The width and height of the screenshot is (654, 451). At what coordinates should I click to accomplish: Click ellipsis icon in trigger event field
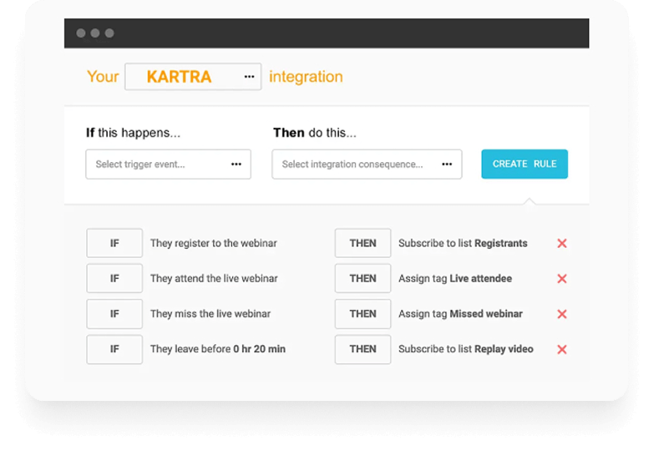click(x=236, y=165)
